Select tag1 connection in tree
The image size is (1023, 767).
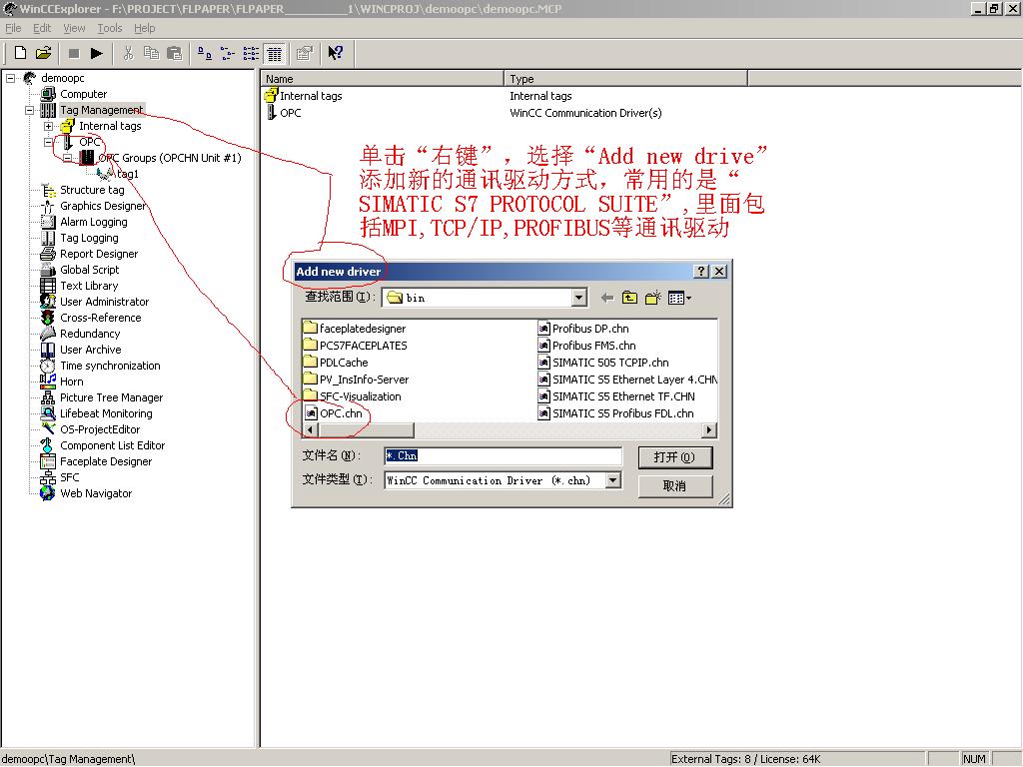coord(127,174)
